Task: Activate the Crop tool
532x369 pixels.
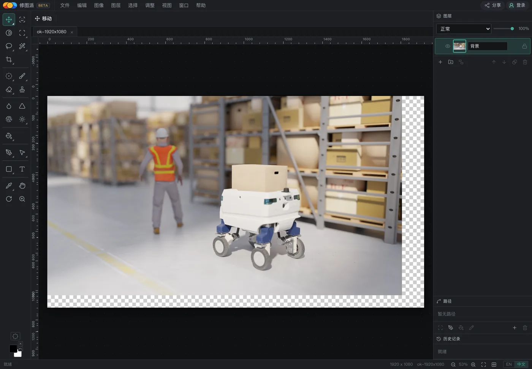Action: [x=9, y=60]
